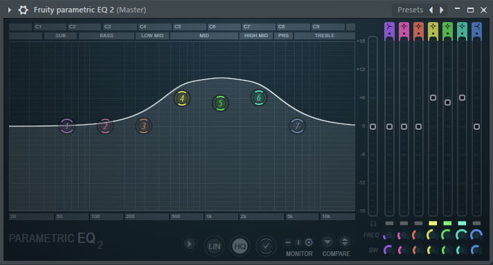Select band 5 node on the EQ graph
Image resolution: width=493 pixels, height=265 pixels.
click(x=220, y=104)
